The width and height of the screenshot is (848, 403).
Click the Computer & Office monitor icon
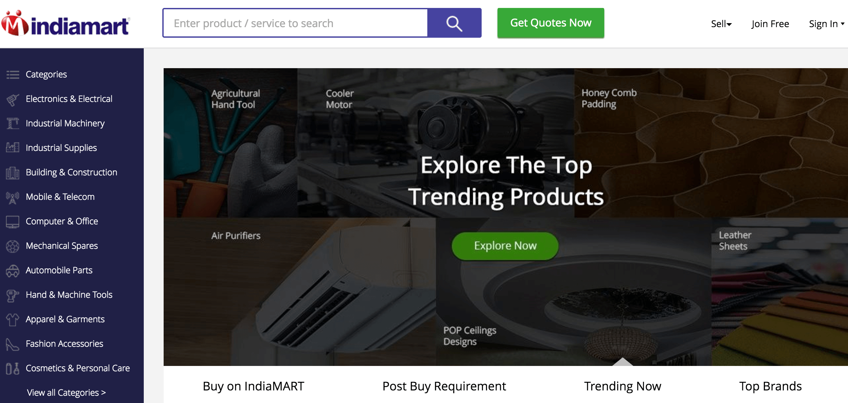[13, 221]
